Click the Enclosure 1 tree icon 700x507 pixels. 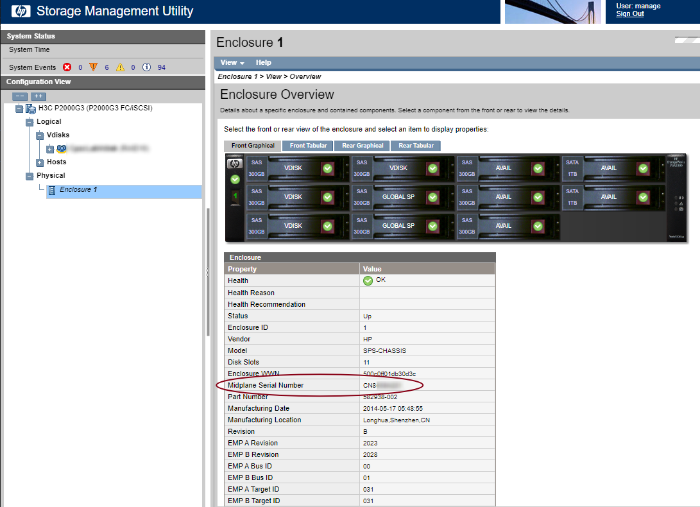[52, 190]
